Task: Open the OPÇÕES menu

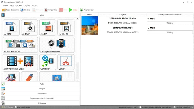Action: point(27,6)
